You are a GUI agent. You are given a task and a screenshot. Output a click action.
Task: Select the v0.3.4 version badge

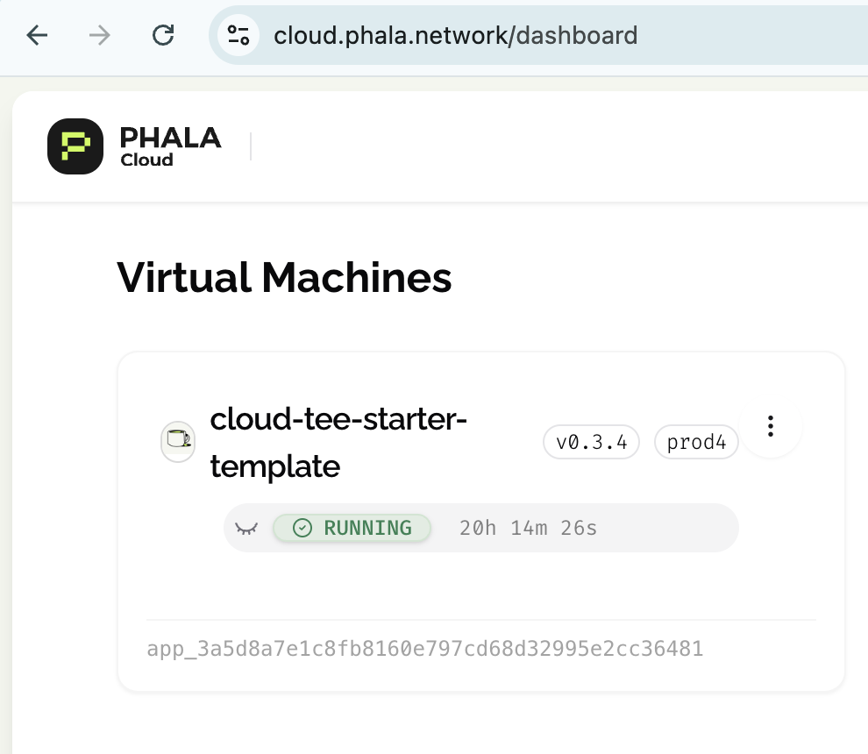point(591,442)
